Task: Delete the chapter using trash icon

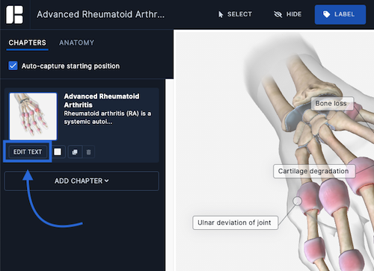Action: point(88,152)
